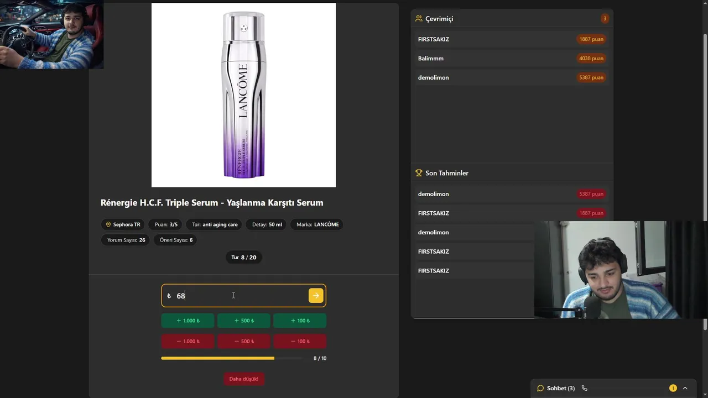The image size is (708, 398).
Task: Select Balimmm in the online players list
Action: 512,58
